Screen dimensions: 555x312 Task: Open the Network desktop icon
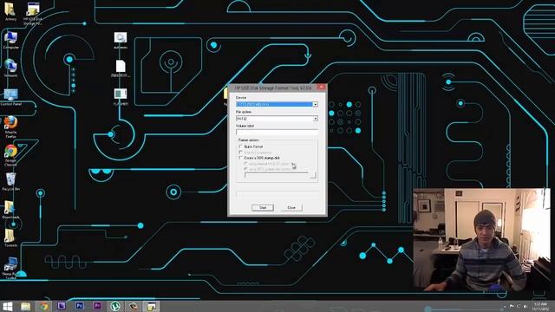pos(10,68)
